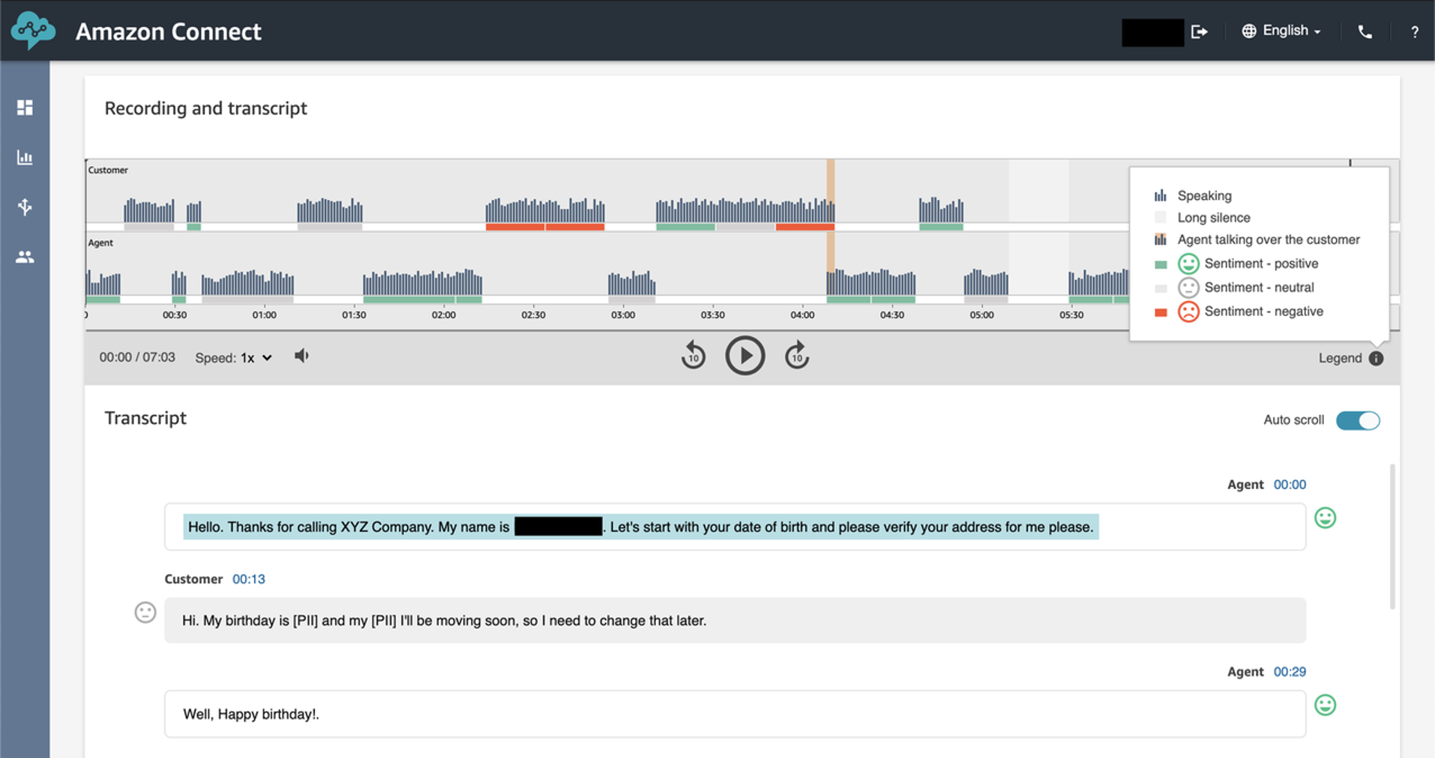Open the metrics bar chart sidebar icon
The width and height of the screenshot is (1435, 758).
(x=25, y=157)
